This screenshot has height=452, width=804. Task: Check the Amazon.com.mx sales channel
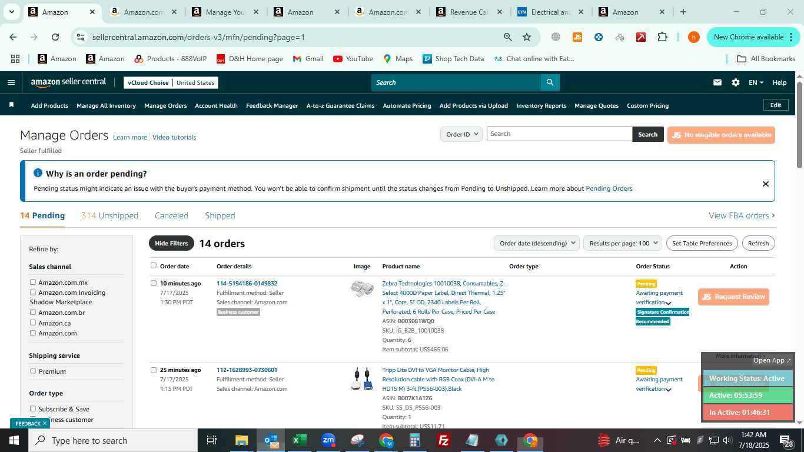33,282
